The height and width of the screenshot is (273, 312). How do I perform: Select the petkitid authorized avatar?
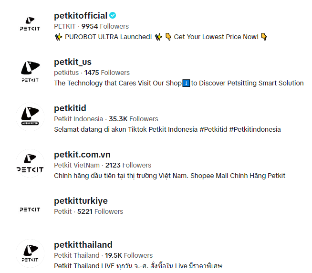click(30, 116)
